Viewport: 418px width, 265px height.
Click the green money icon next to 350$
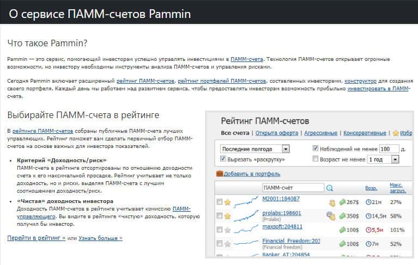click(342, 216)
